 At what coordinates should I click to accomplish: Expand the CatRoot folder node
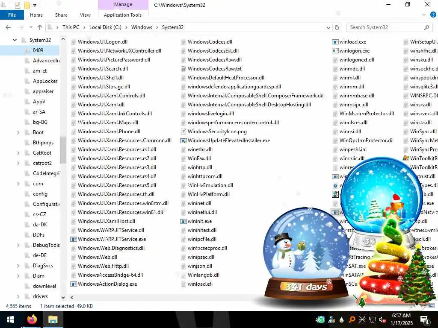point(18,153)
